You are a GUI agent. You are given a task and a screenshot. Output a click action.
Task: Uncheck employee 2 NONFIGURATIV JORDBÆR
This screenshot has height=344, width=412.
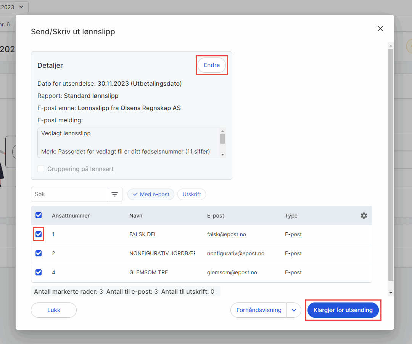39,253
